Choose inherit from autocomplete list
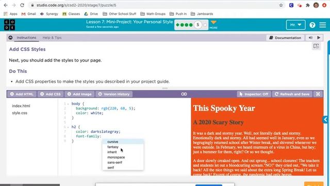330x186 pixels. pos(123,152)
